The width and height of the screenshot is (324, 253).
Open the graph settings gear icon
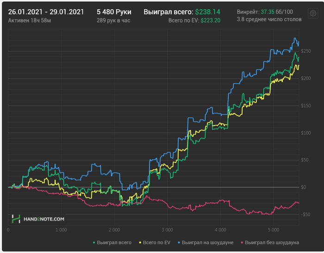tap(313, 13)
